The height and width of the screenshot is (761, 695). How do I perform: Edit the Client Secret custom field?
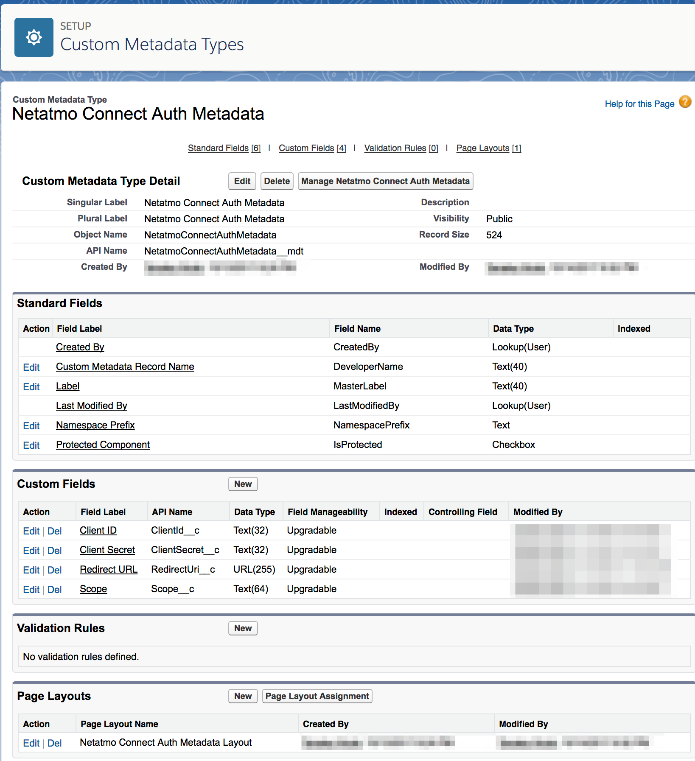31,551
